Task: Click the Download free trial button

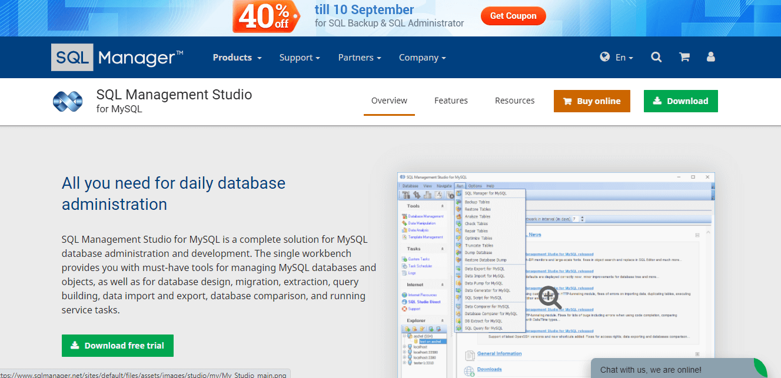Action: pos(118,346)
